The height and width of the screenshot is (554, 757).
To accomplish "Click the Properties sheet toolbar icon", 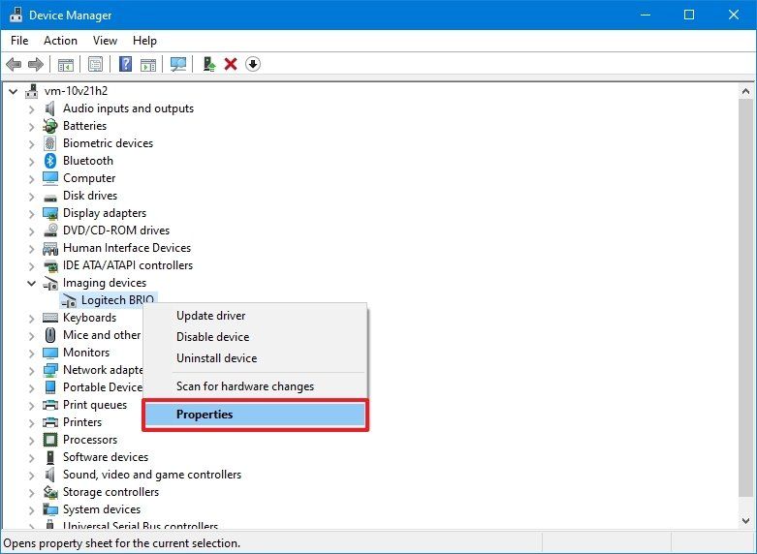I will tap(96, 64).
